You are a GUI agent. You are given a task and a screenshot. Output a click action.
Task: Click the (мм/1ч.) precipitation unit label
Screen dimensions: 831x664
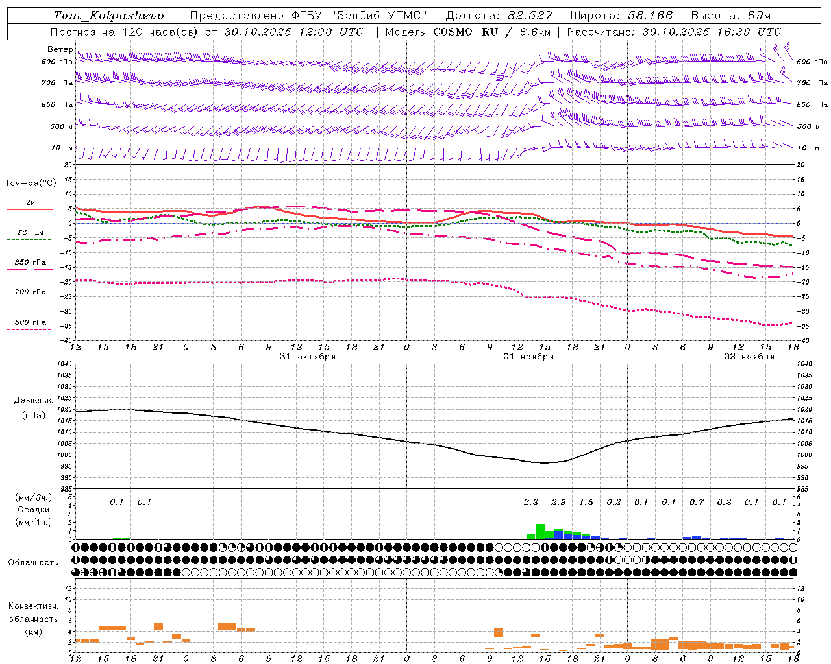pyautogui.click(x=34, y=522)
